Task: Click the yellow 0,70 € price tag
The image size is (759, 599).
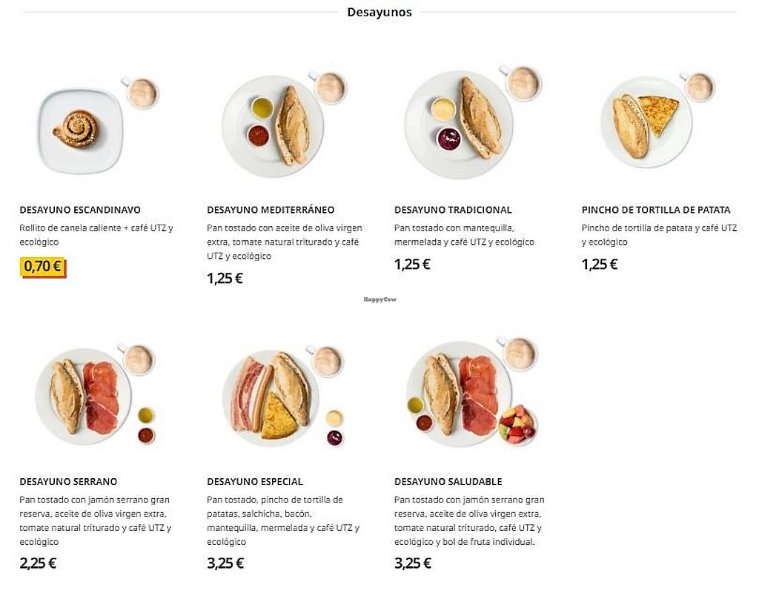Action: tap(43, 266)
